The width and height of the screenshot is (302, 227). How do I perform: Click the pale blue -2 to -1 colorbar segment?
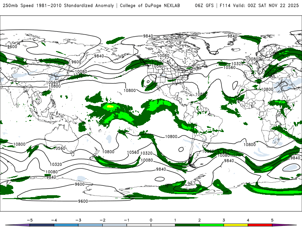115,225
